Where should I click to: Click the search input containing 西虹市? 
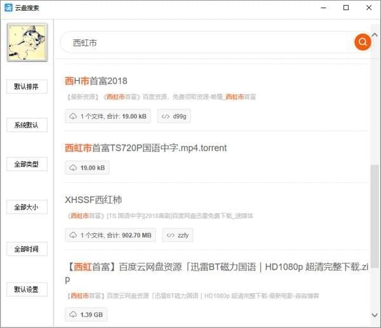click(203, 43)
